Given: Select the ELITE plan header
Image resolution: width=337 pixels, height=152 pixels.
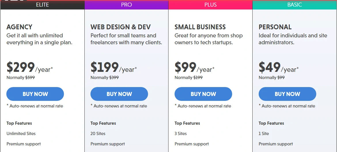Looking at the screenshot, I should tap(42, 5).
